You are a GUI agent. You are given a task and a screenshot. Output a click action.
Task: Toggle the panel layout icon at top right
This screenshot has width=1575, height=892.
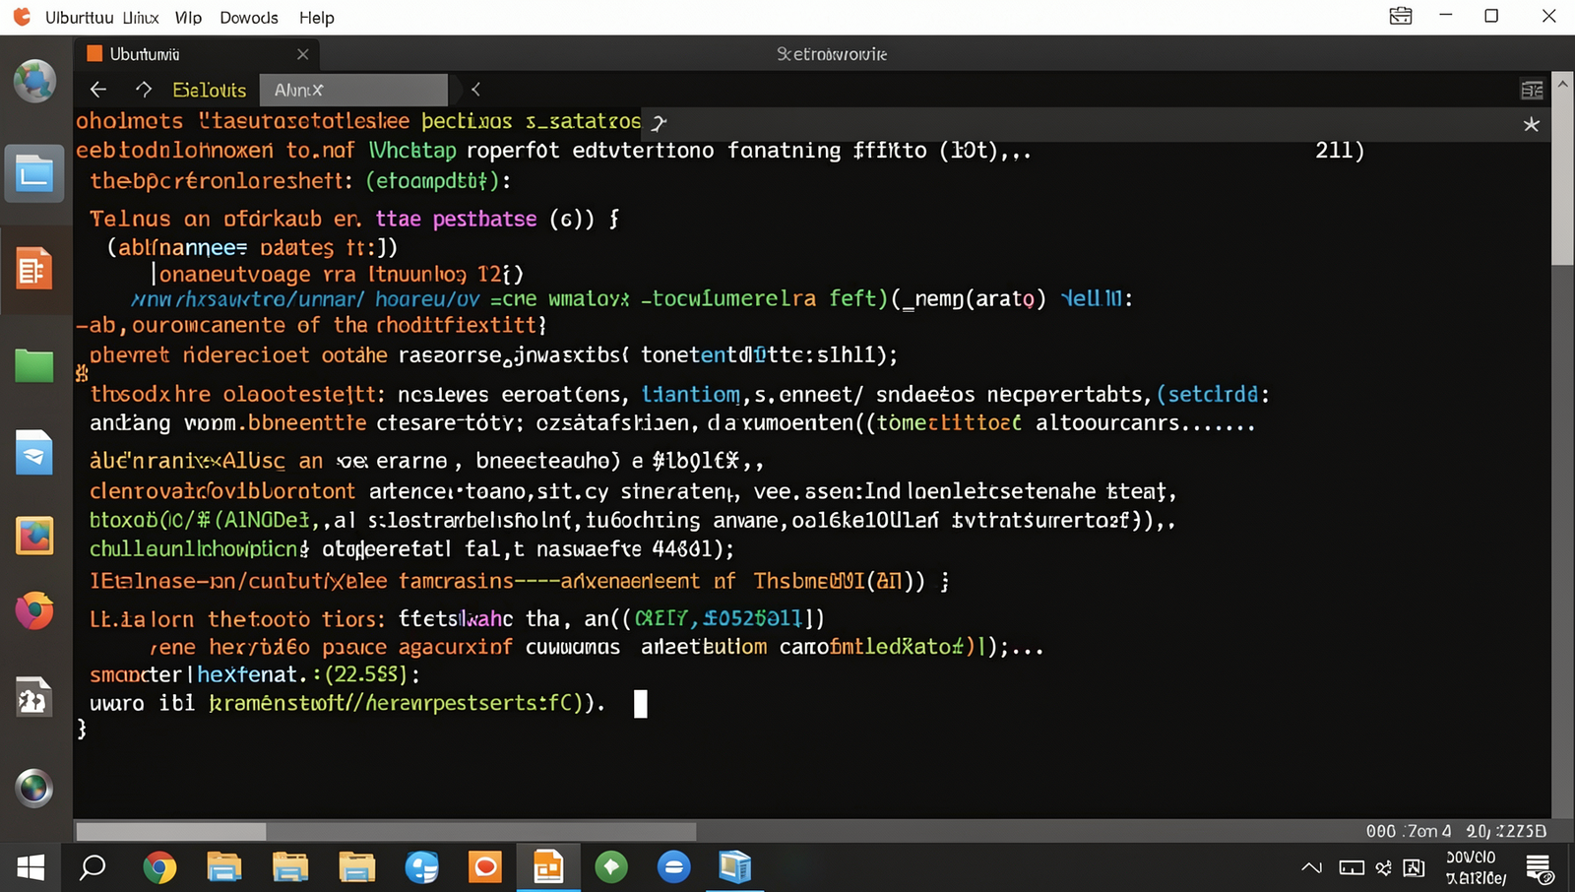tap(1532, 91)
